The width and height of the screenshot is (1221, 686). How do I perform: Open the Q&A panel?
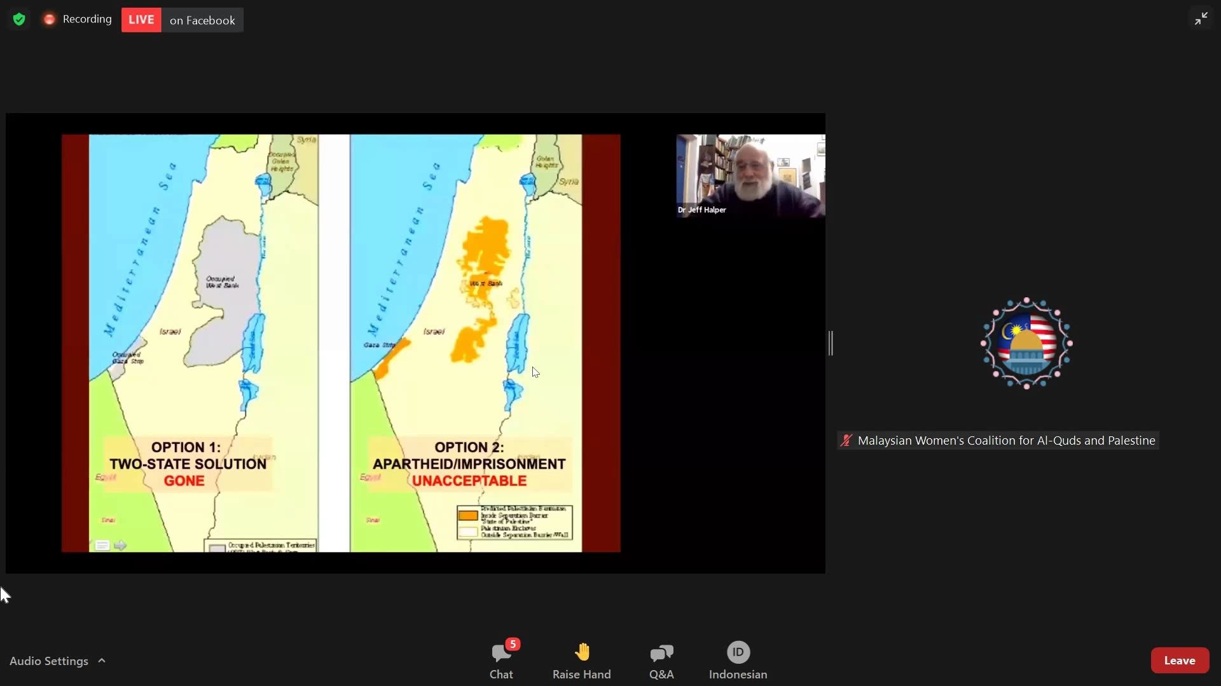click(x=661, y=653)
